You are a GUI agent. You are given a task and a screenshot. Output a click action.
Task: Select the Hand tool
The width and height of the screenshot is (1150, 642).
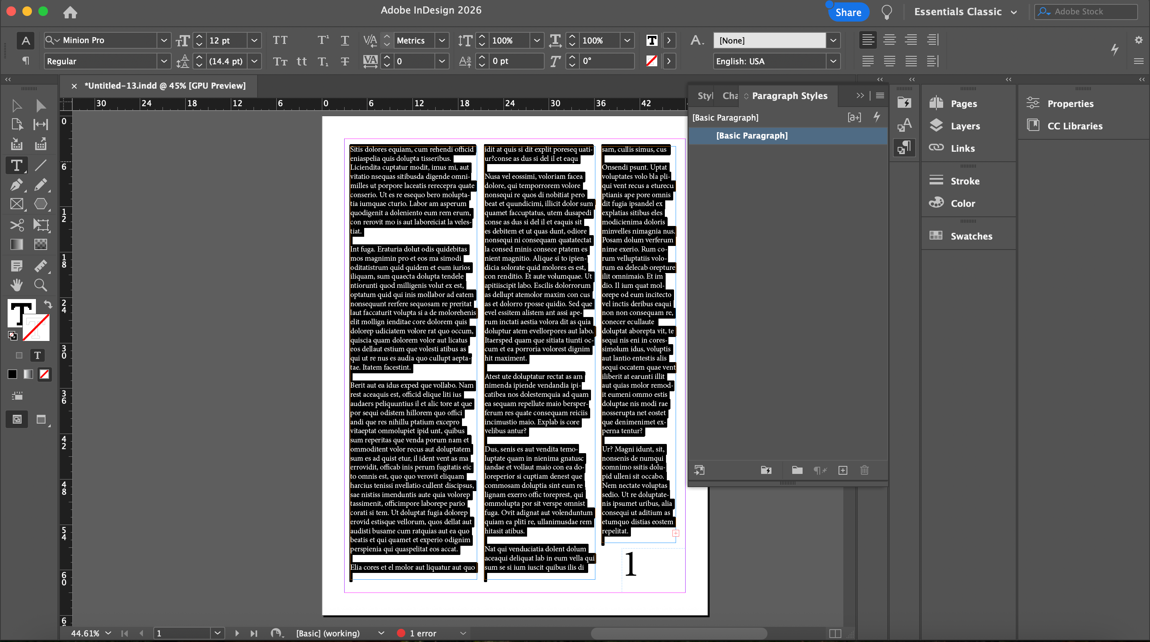click(x=16, y=285)
